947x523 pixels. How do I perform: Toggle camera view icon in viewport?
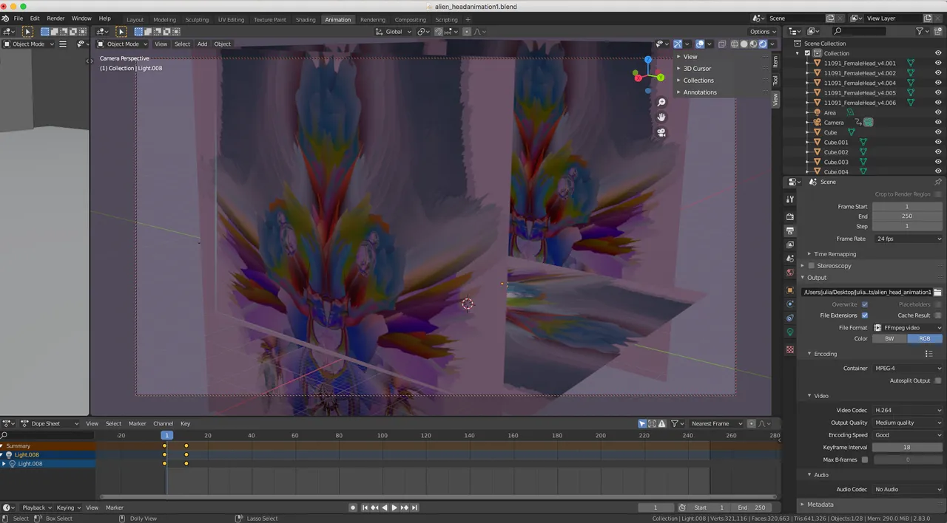661,132
